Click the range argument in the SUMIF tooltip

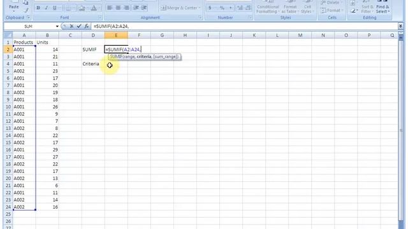(129, 57)
